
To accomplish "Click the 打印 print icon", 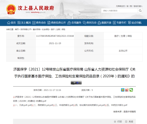I will click(115, 122).
